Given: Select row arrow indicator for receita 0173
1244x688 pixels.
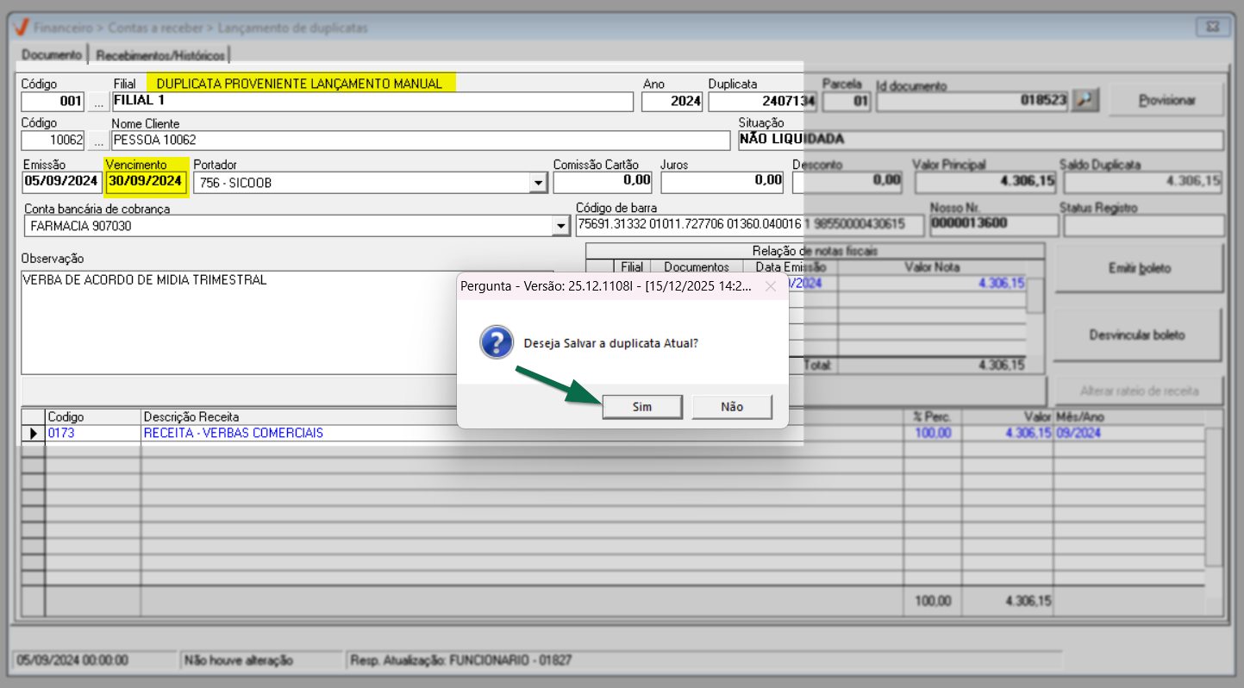Looking at the screenshot, I should tap(33, 434).
